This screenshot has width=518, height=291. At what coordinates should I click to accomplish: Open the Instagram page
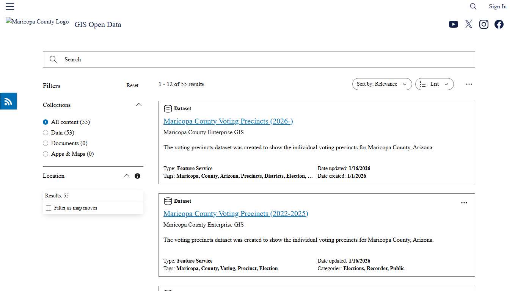[484, 24]
